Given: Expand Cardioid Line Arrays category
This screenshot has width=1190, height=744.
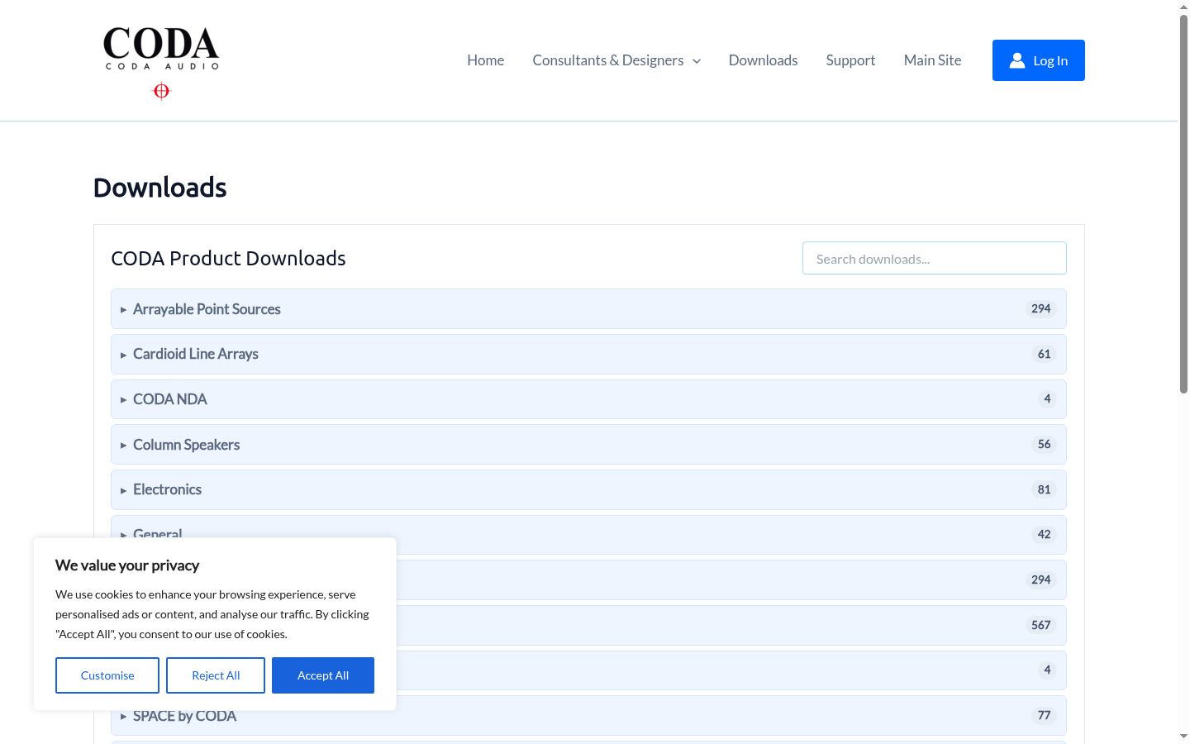Looking at the screenshot, I should (588, 354).
